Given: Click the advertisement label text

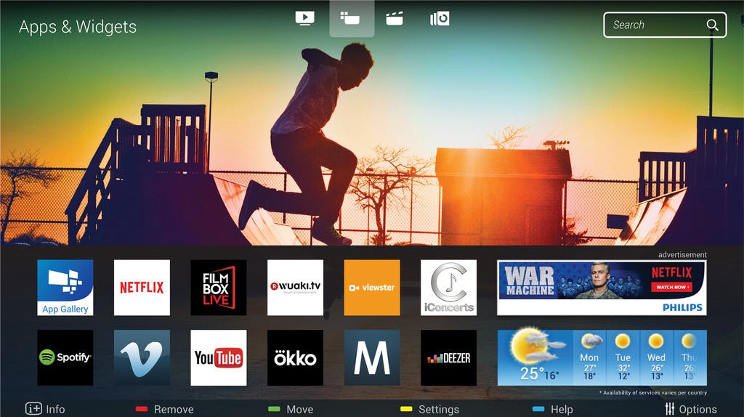Looking at the screenshot, I should pyautogui.click(x=682, y=255).
